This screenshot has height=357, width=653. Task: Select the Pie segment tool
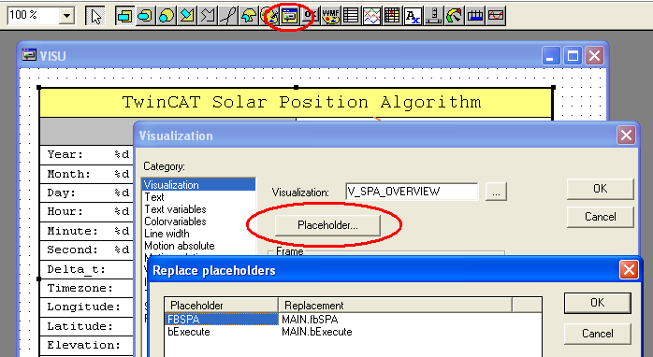[x=249, y=16]
